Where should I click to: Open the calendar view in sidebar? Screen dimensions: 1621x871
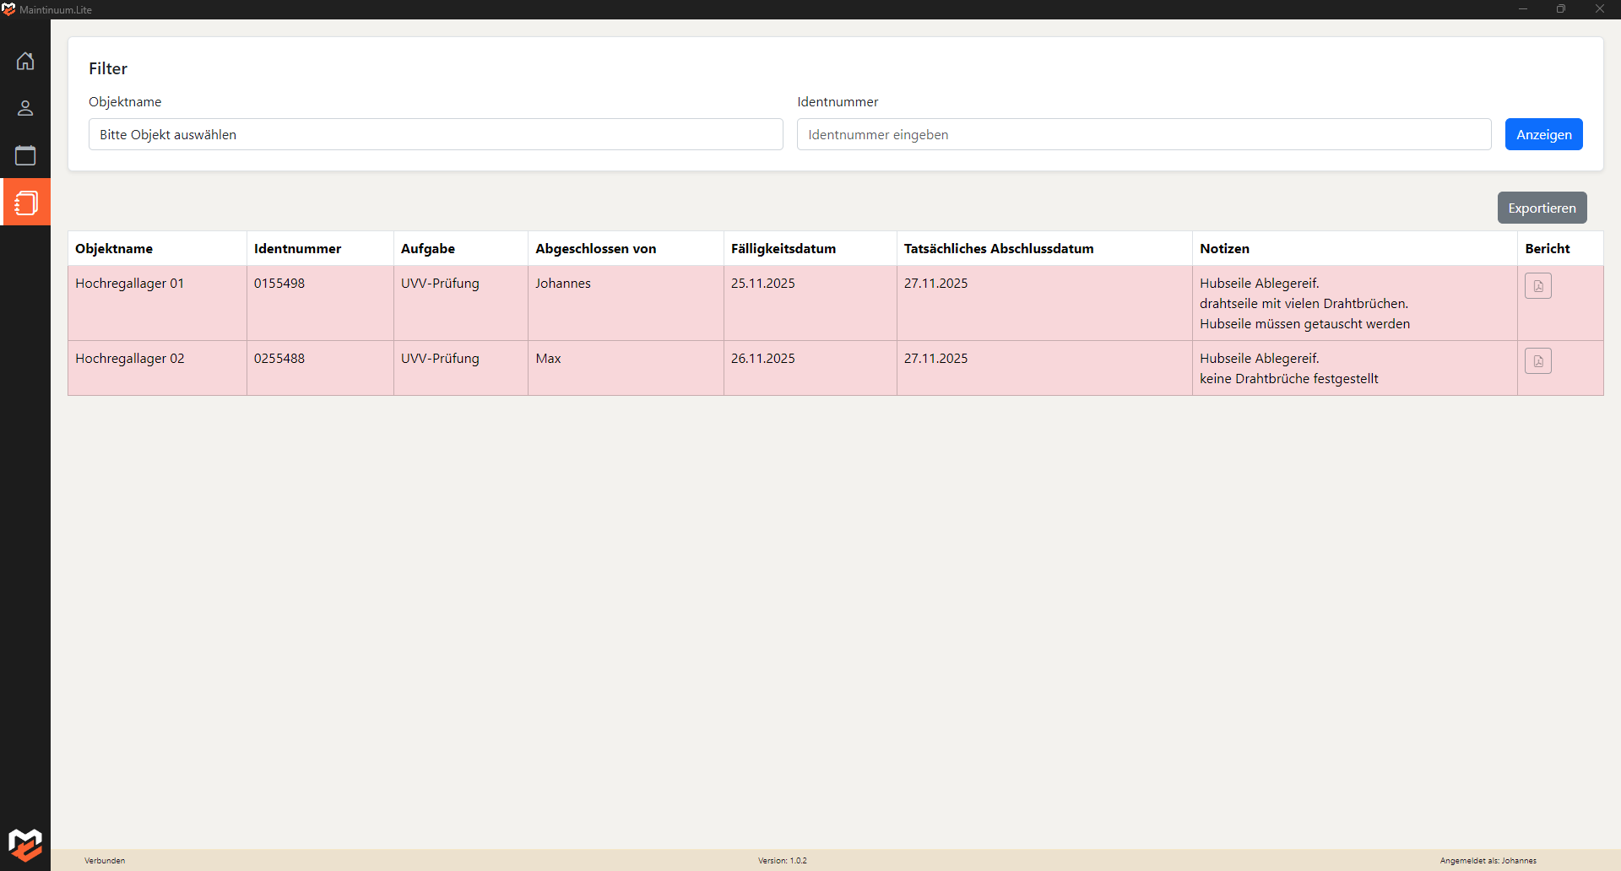coord(25,155)
